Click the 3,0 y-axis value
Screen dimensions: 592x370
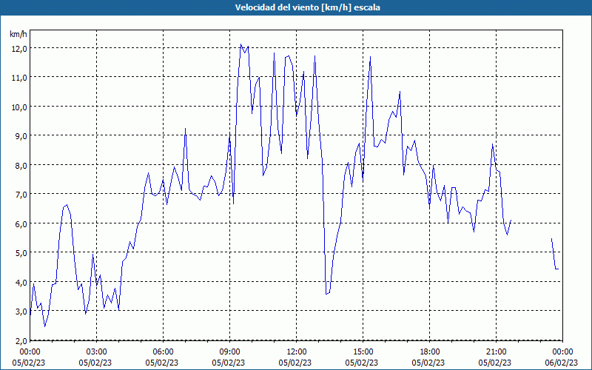point(21,312)
